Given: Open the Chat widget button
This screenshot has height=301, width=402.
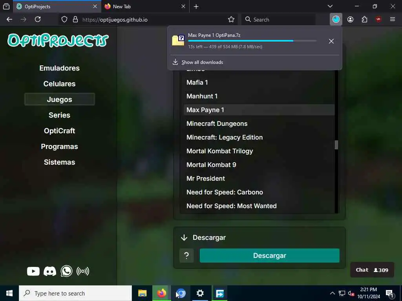Looking at the screenshot, I should (x=372, y=270).
